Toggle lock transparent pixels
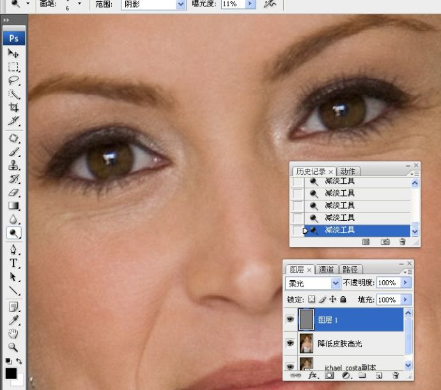This screenshot has width=441, height=390. (x=311, y=299)
